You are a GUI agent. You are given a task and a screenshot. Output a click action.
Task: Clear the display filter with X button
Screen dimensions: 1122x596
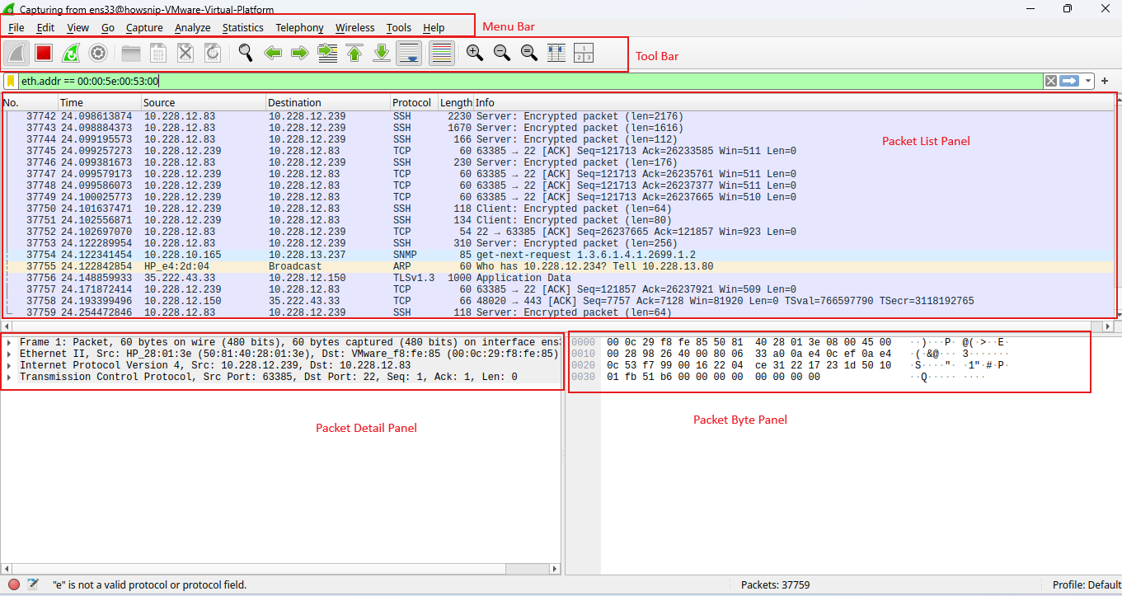tap(1050, 81)
